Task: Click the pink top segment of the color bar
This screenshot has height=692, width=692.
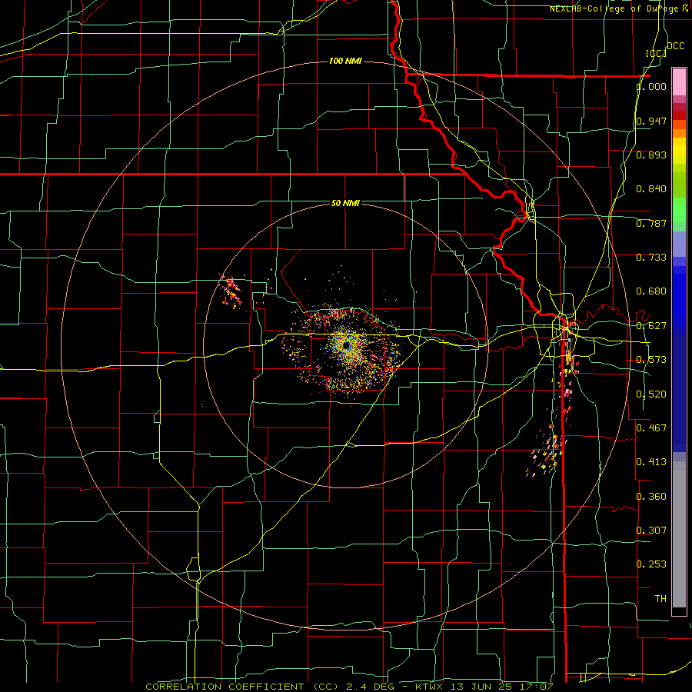Action: pyautogui.click(x=679, y=82)
